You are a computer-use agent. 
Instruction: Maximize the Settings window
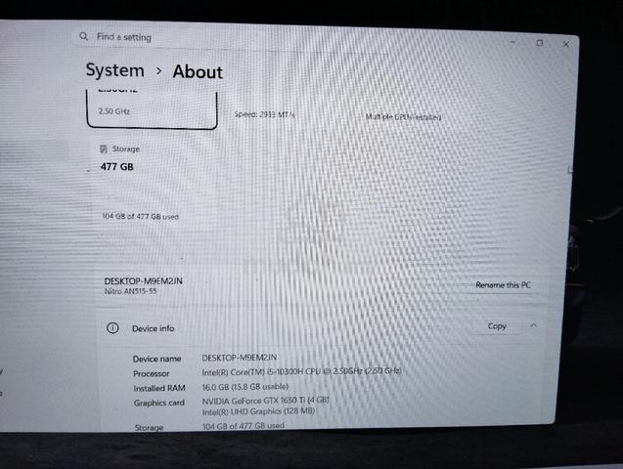[x=540, y=42]
